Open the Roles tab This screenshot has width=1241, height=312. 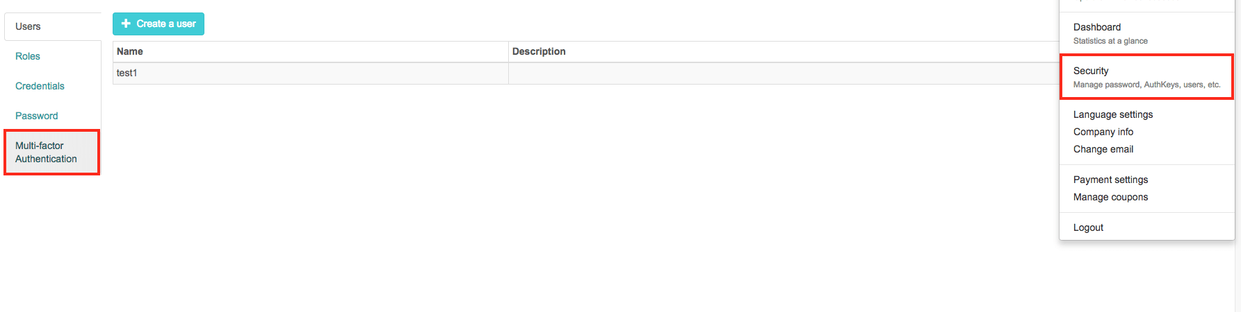[x=28, y=56]
